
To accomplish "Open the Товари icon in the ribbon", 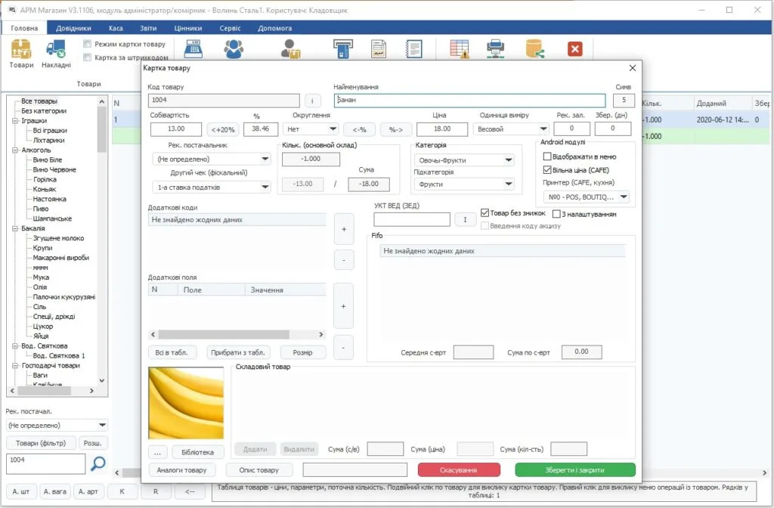I will [x=21, y=54].
